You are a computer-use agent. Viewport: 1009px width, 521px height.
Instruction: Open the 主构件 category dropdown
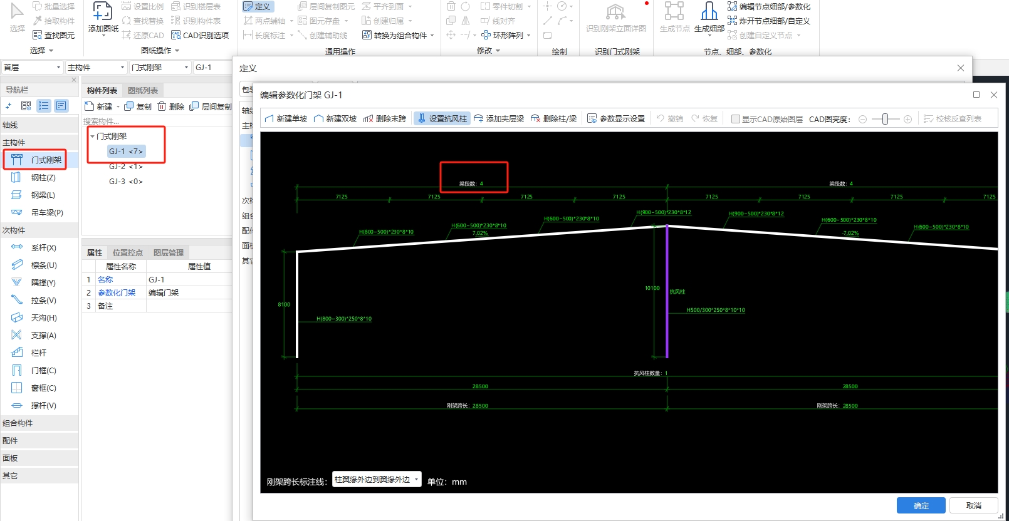point(96,67)
